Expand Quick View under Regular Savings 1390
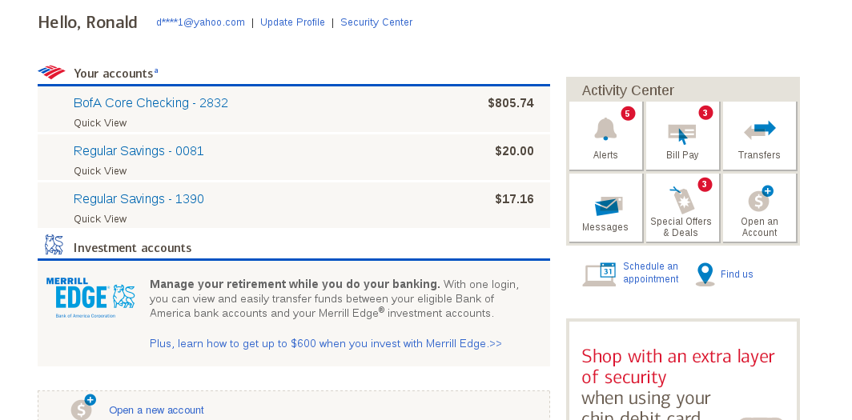852x420 pixels. 100,218
